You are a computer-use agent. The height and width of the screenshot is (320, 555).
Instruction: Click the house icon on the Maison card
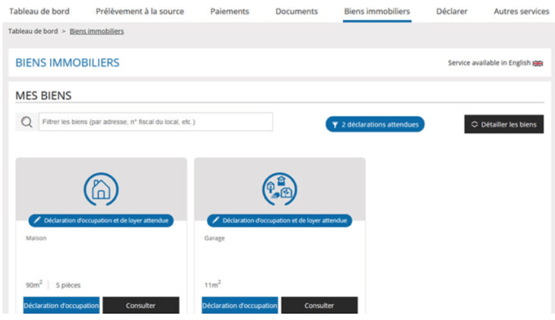[101, 189]
